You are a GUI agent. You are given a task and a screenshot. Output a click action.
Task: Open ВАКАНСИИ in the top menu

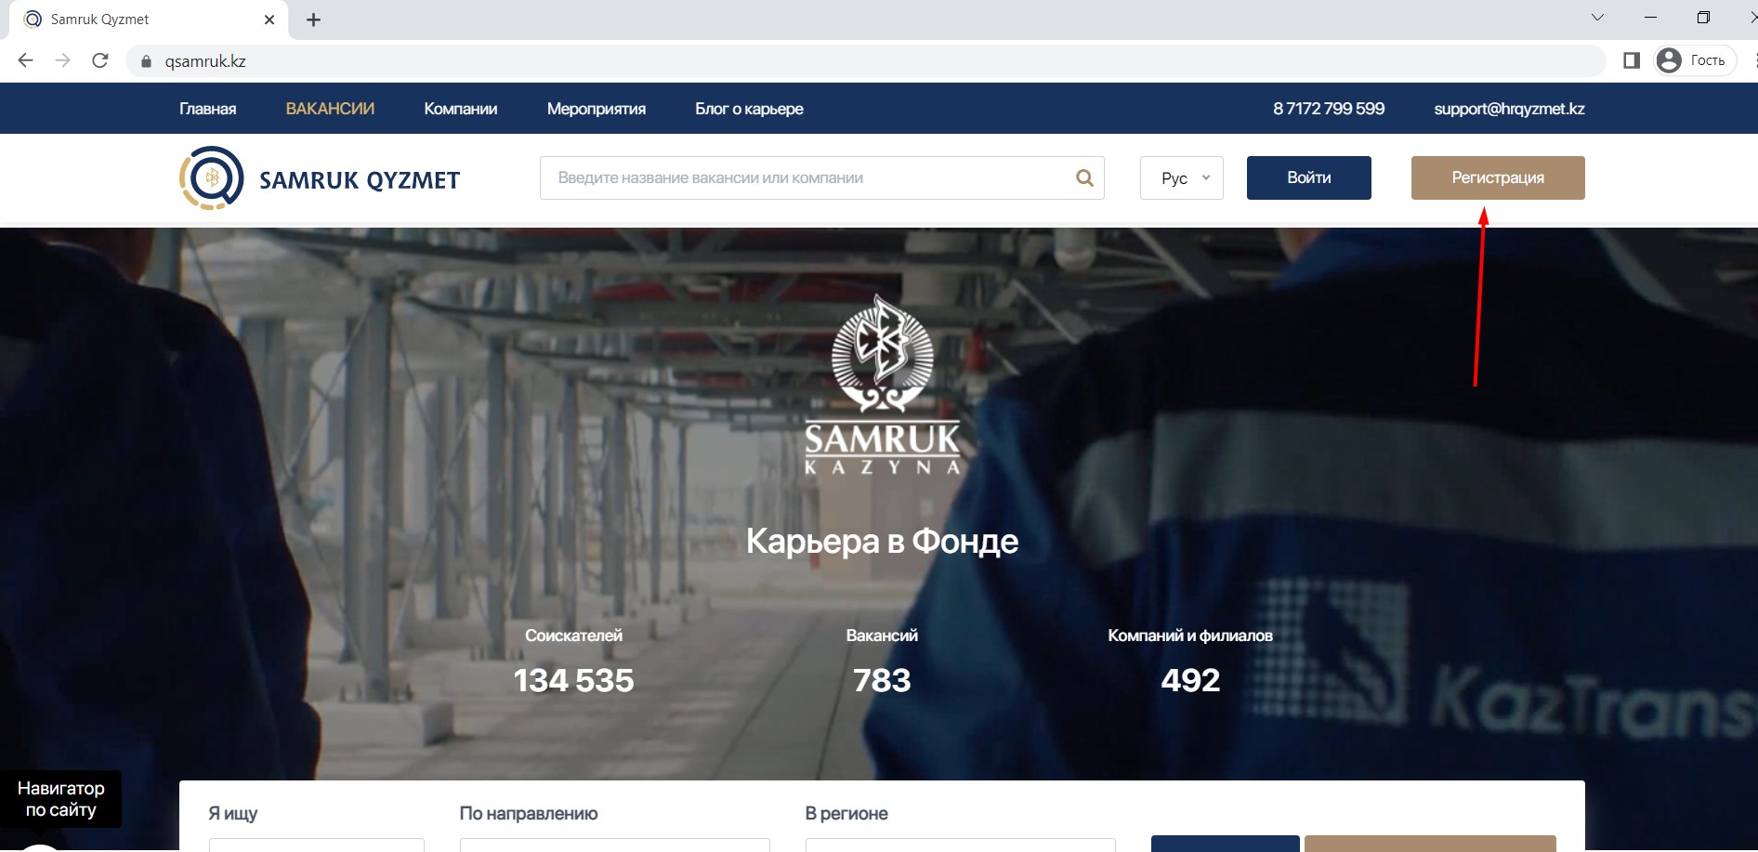coord(330,109)
